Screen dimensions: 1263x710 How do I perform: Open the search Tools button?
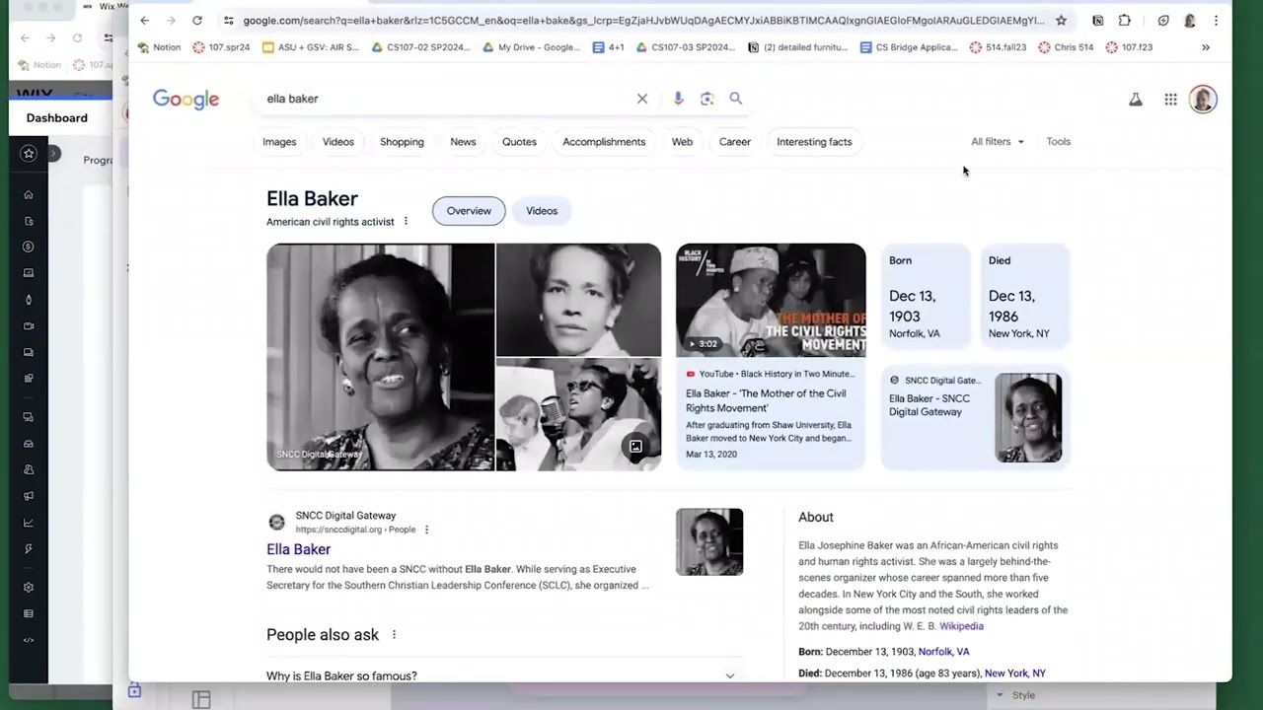click(1058, 141)
